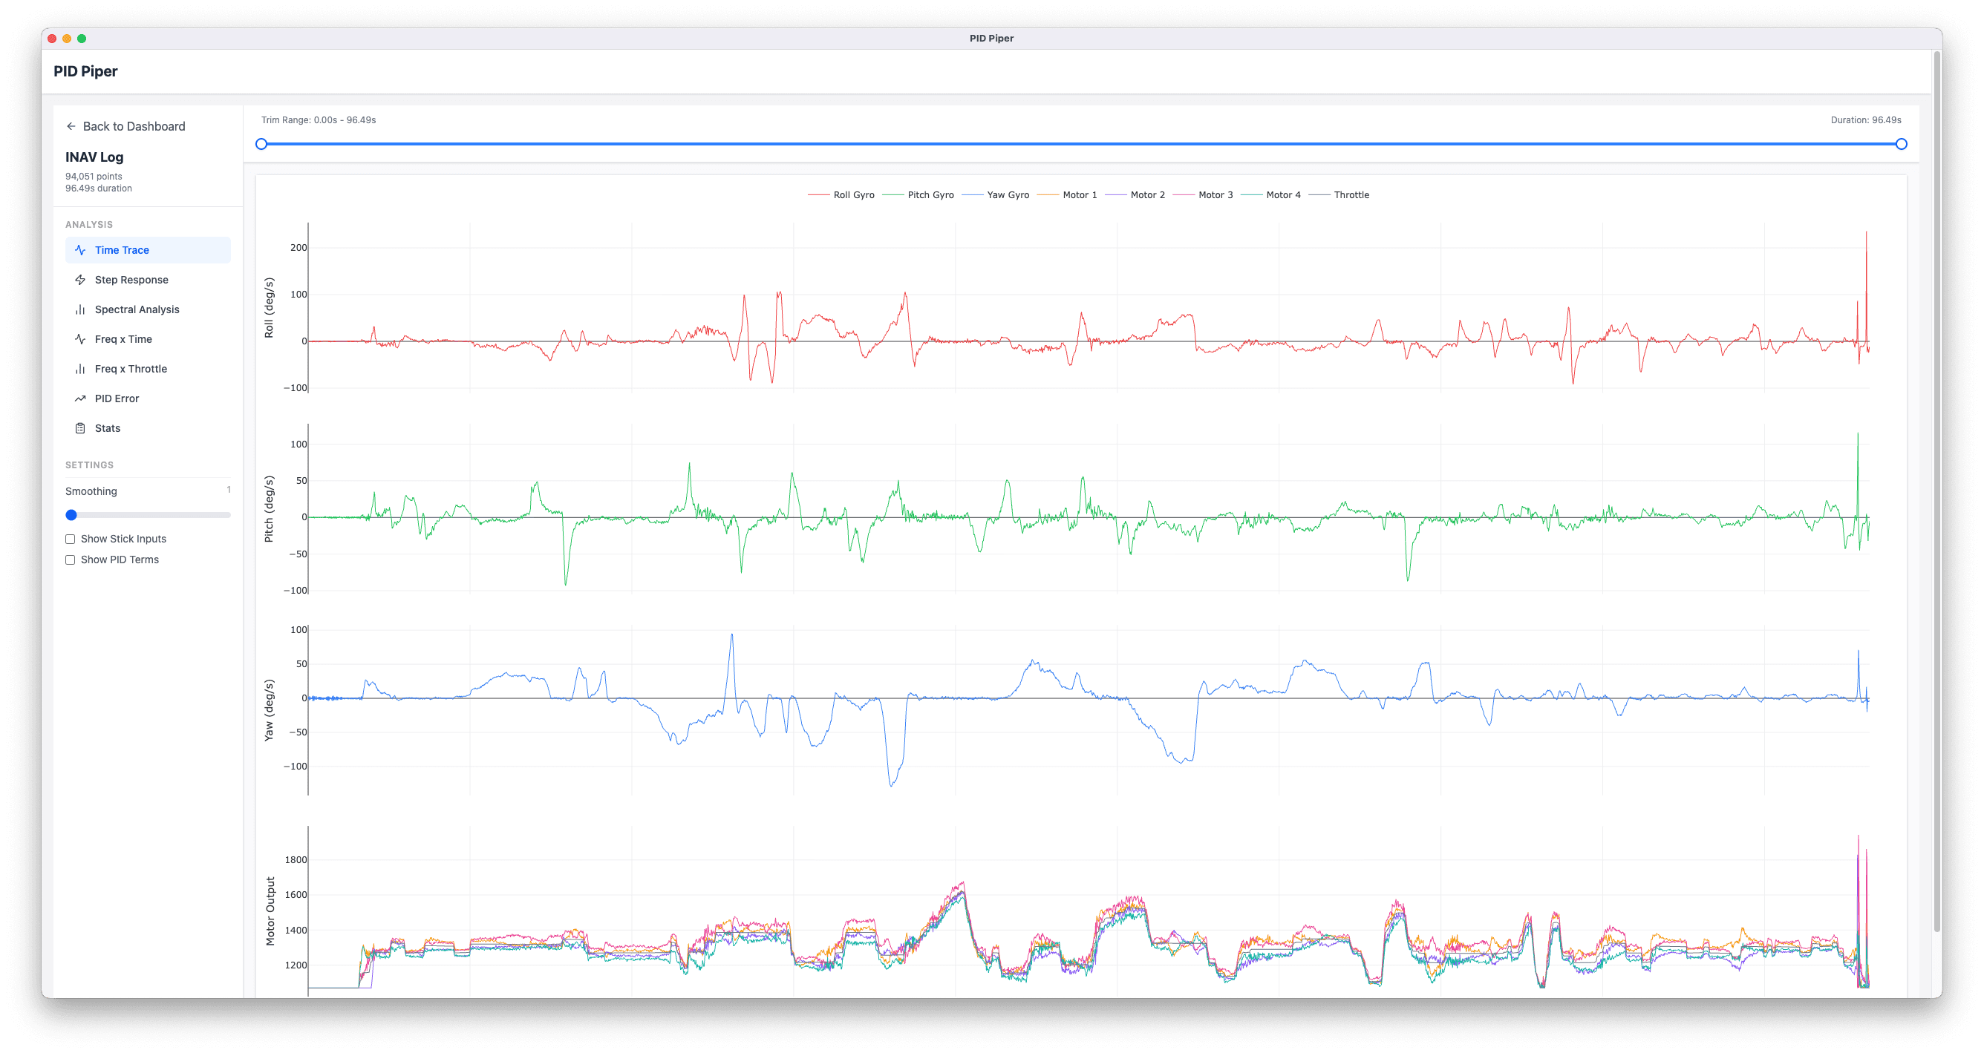This screenshot has height=1053, width=1984.
Task: Enable Show PID Terms checkbox
Action: (70, 560)
